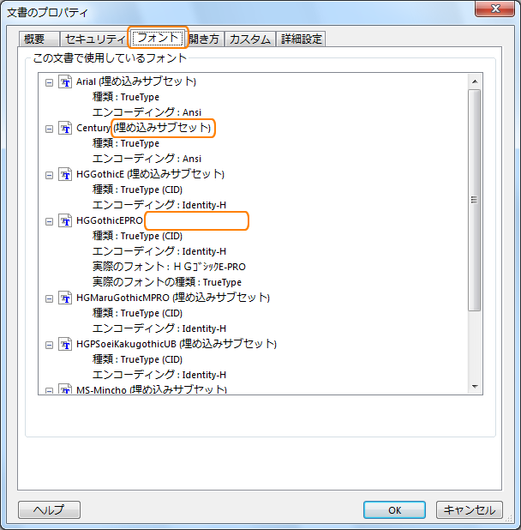521x530 pixels.
Task: Switch to the 概要 tab
Action: coord(39,39)
